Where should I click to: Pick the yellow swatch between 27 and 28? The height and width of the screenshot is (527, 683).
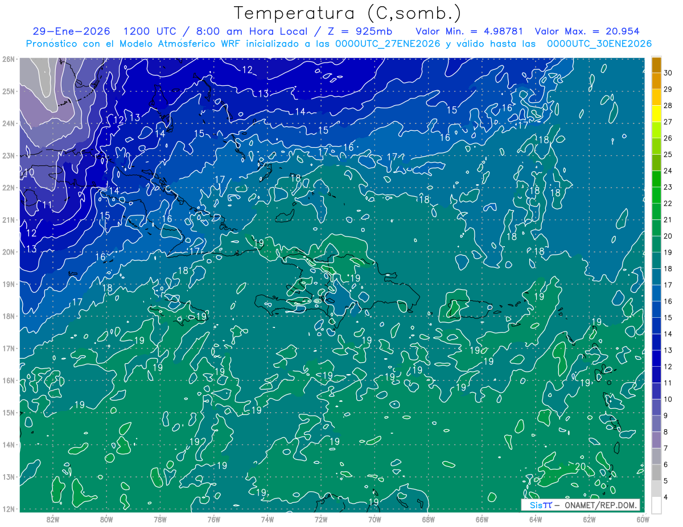click(656, 113)
